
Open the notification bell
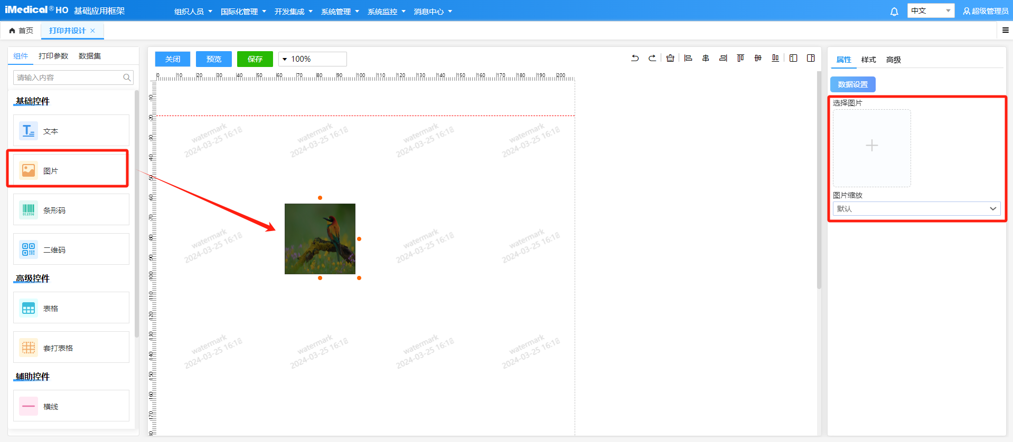click(894, 12)
